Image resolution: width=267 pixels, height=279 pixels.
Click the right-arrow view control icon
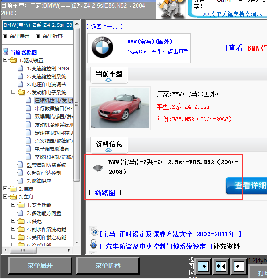point(203,266)
